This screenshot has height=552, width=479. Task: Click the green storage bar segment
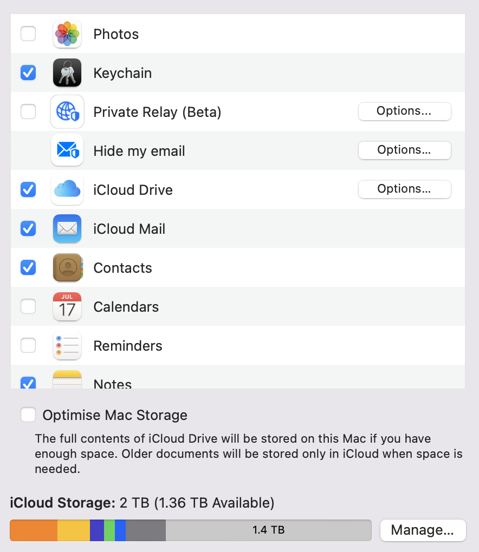pyautogui.click(x=109, y=530)
